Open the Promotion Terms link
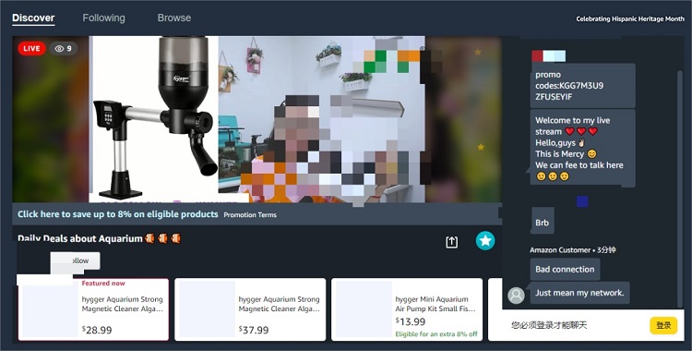Viewport: 692px width, 351px height. click(x=250, y=215)
